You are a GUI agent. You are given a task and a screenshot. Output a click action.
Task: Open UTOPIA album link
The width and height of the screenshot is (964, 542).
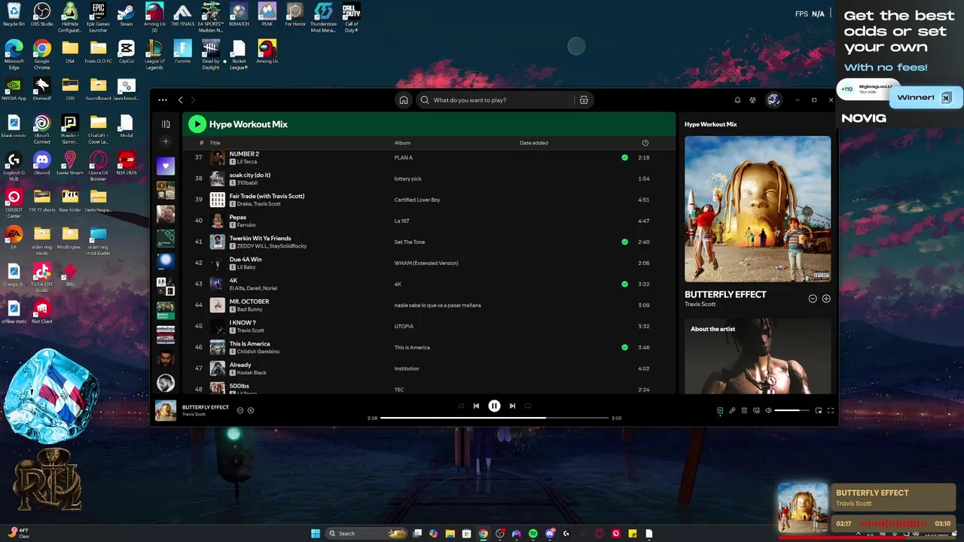click(404, 326)
